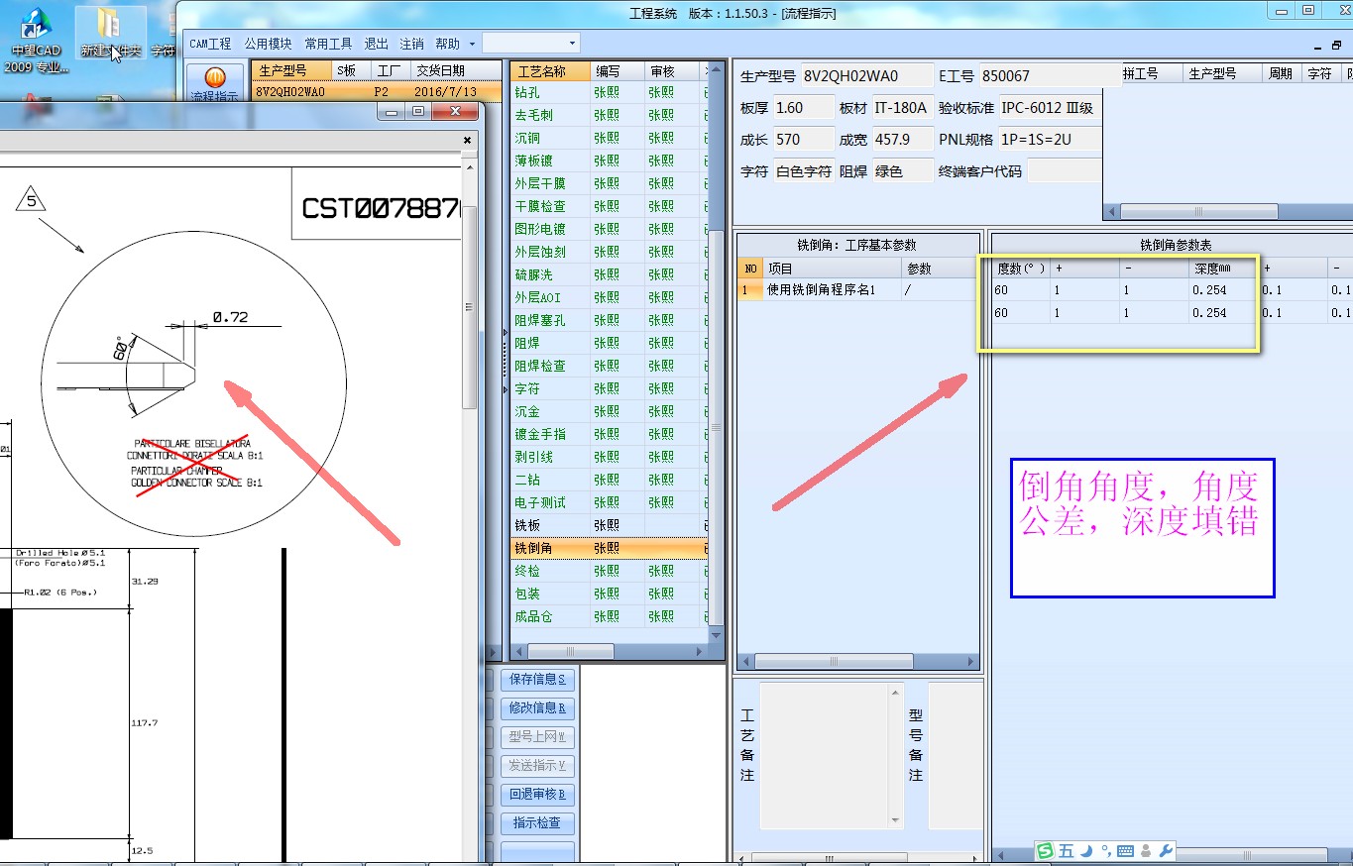This screenshot has height=866, width=1353.
Task: Click the 回退审核B button
Action: coord(537,795)
